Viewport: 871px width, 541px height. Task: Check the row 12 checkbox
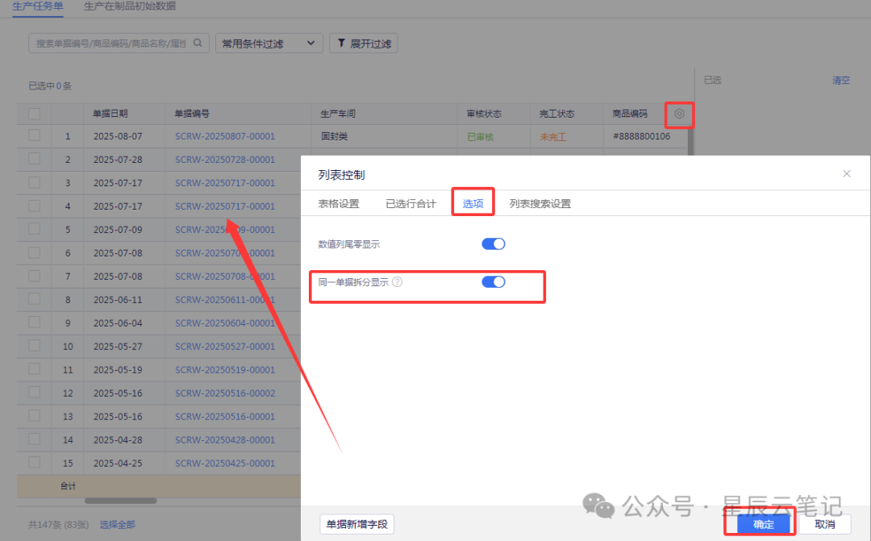35,392
